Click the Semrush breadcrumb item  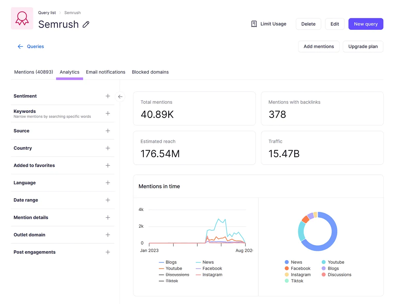point(73,13)
